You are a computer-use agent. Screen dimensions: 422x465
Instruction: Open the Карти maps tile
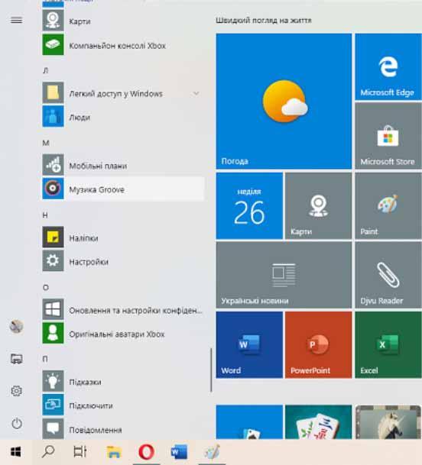(x=318, y=206)
